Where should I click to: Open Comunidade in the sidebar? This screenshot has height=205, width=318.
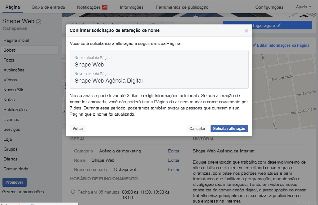(x=15, y=169)
